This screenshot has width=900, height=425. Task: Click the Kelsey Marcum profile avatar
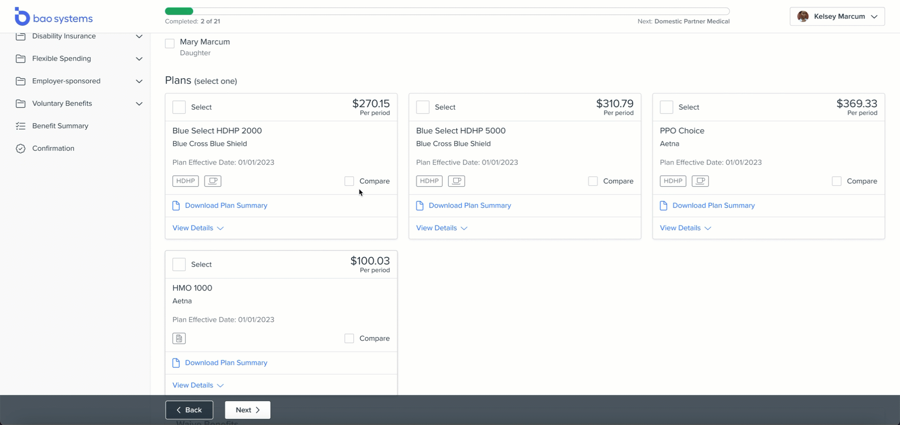[x=803, y=16]
